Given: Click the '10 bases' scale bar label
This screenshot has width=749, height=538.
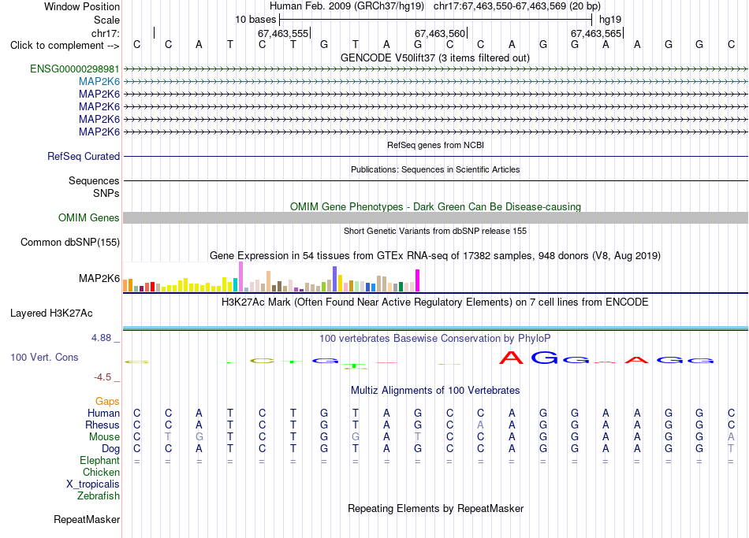Looking at the screenshot, I should click(x=255, y=20).
